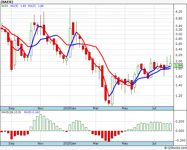Click the MA(3) legend label

(32, 6)
